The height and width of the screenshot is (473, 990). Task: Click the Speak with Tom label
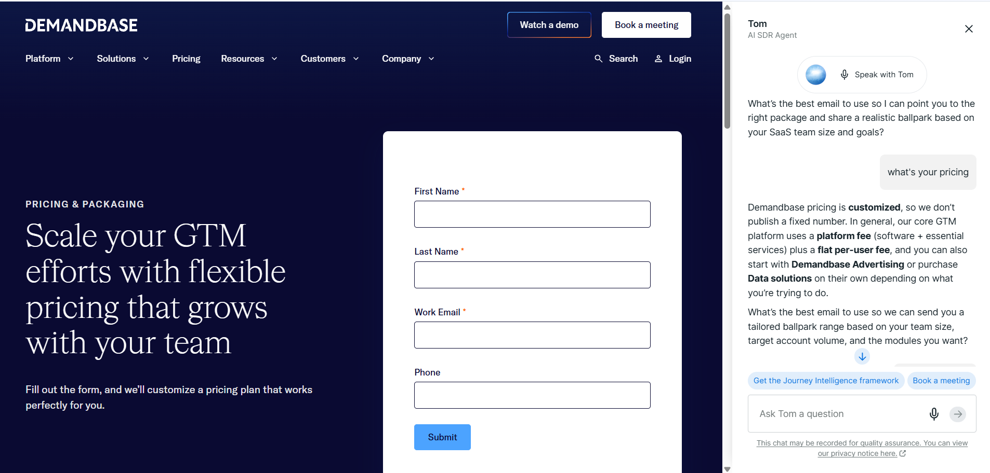pos(884,75)
